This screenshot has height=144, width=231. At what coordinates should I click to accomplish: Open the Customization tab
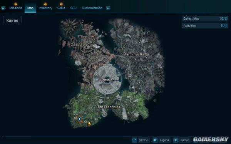(x=92, y=8)
